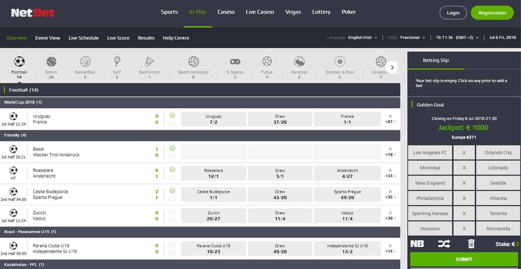Select the Betting Slip tab
This screenshot has height=269, width=521.
point(436,60)
